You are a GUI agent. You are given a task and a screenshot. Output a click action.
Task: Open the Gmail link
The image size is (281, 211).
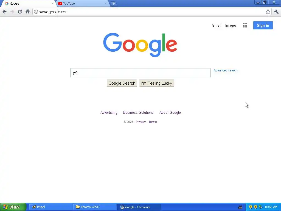coord(217,26)
